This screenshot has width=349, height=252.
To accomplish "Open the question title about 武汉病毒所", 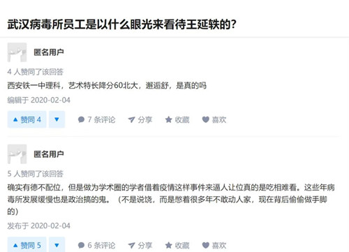I will coord(122,24).
